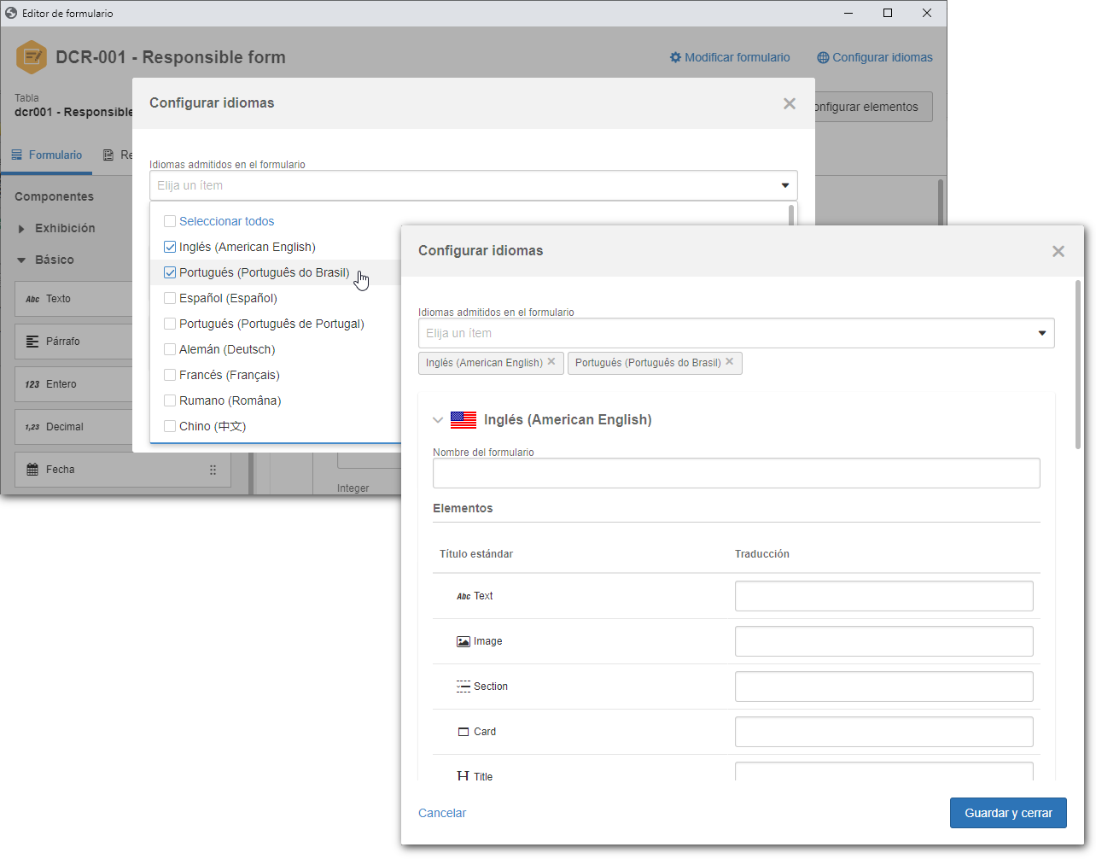Check Rumano (Româna)
The image size is (1096, 859).
click(x=170, y=400)
